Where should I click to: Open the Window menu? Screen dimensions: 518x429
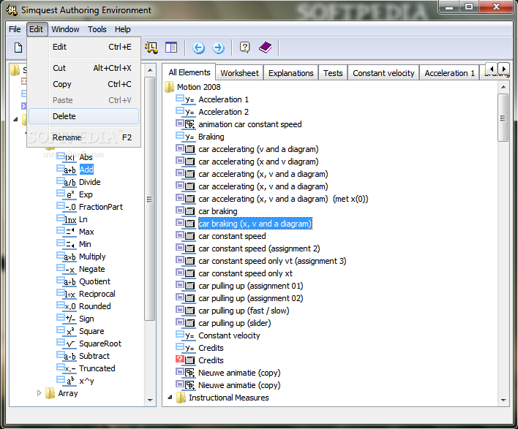pos(65,29)
